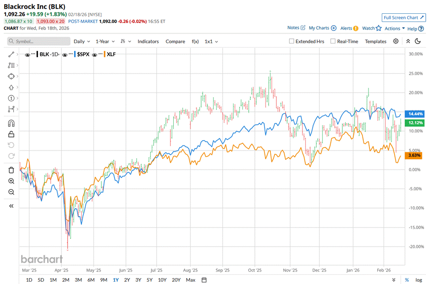This screenshot has width=429, height=284.
Task: Expand the arrow marker tool submenu arrow
Action: (x=17, y=87)
